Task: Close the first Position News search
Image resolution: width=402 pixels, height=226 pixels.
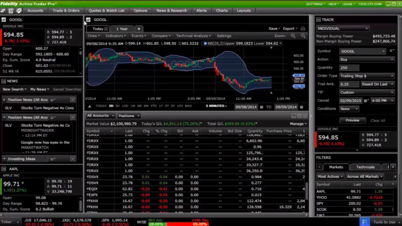Action: [x=73, y=99]
